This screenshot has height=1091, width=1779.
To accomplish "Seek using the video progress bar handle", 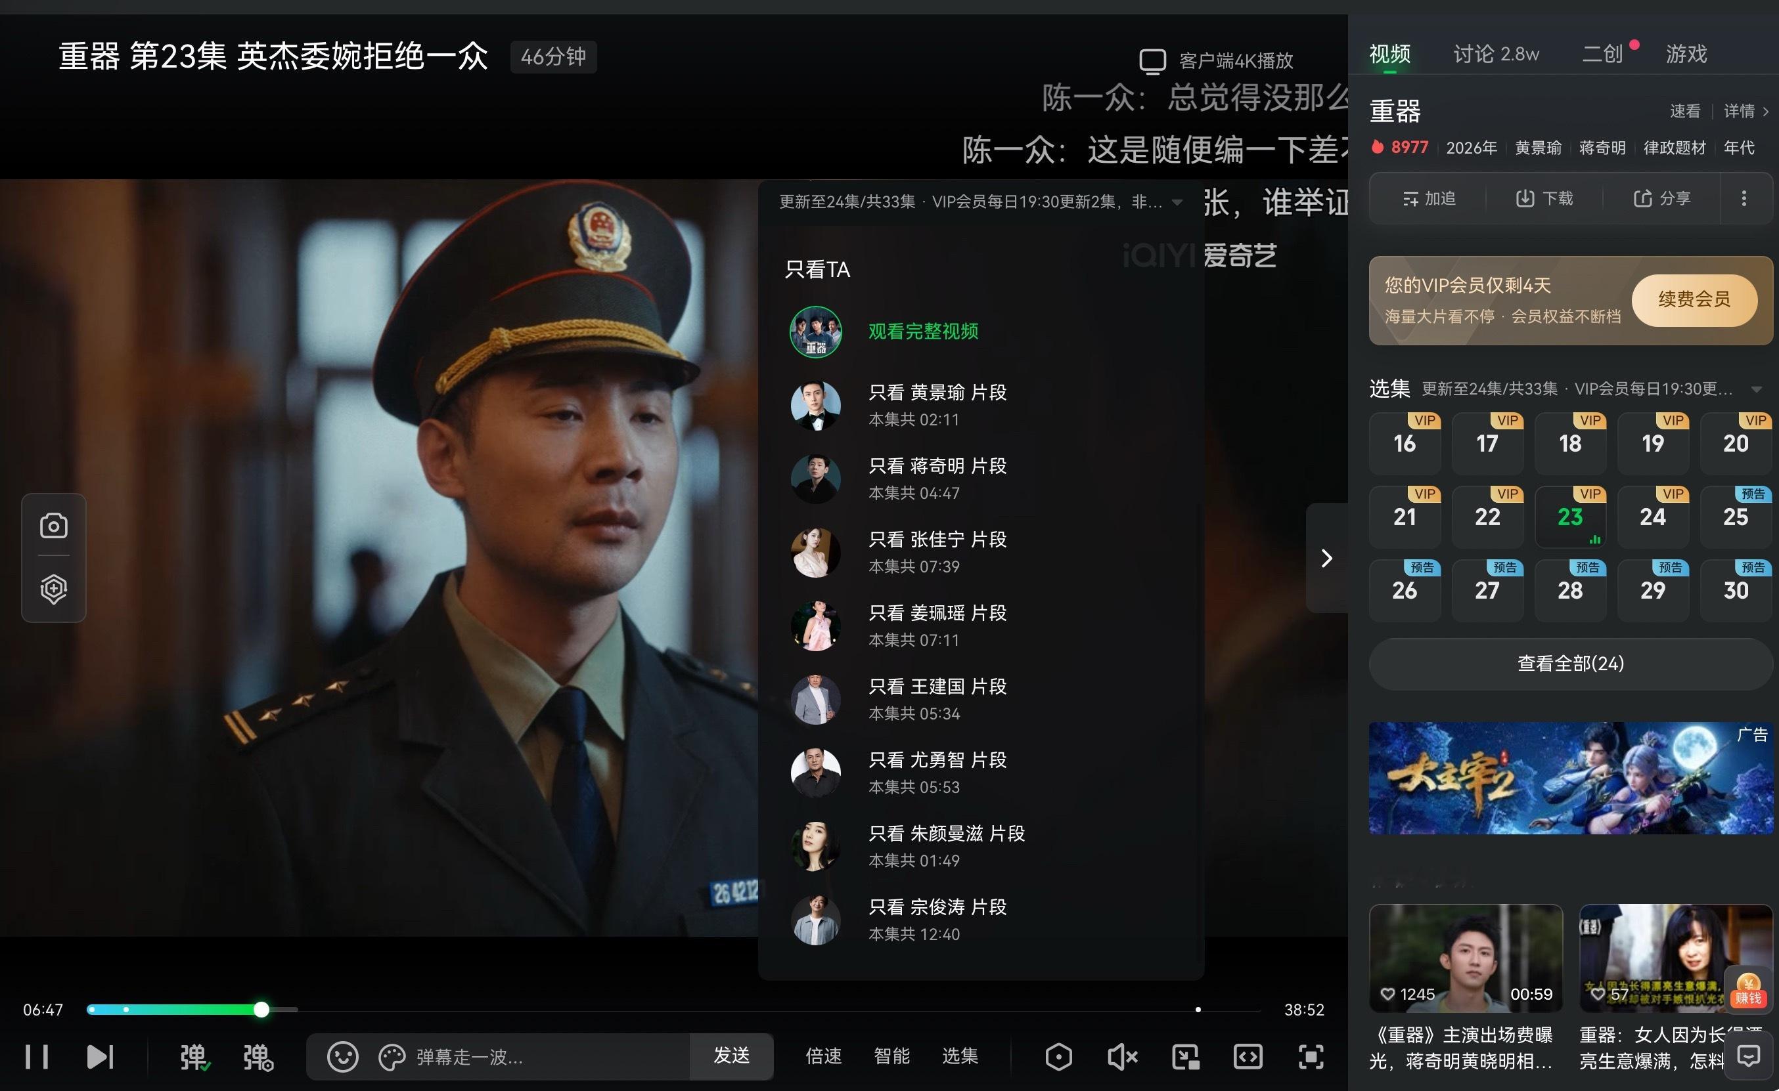I will 261,1010.
